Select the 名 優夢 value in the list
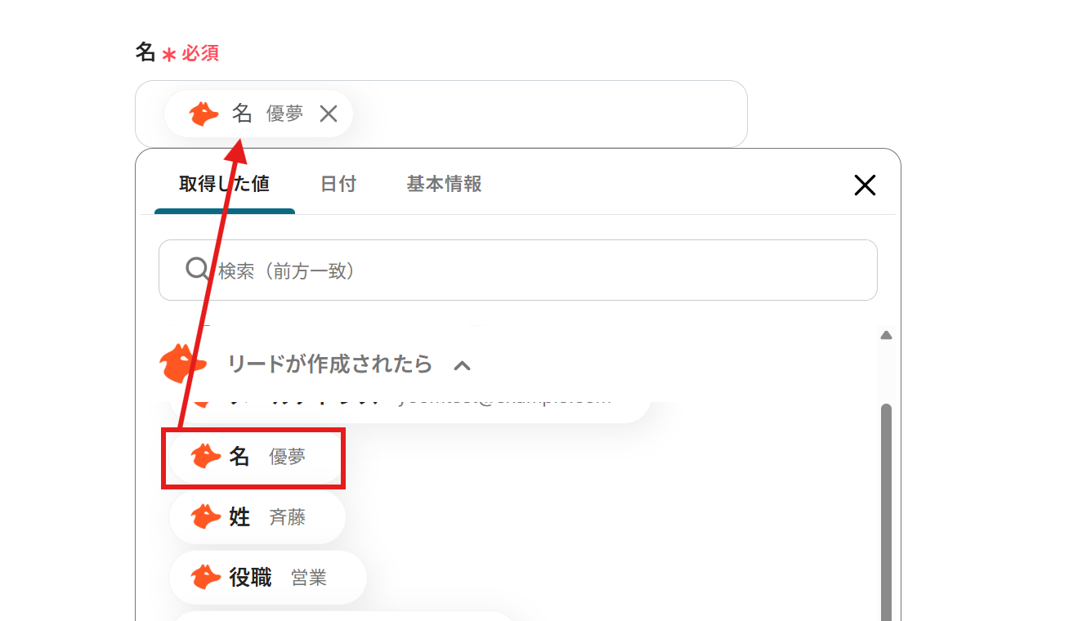This screenshot has width=1069, height=621. (x=255, y=457)
